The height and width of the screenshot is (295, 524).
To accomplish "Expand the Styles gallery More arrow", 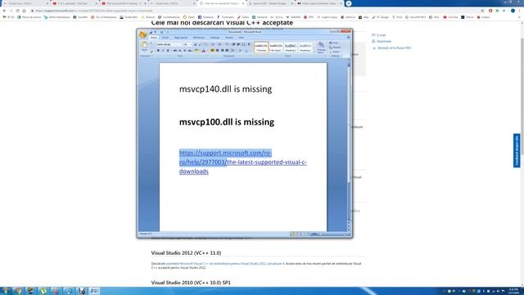I will pos(314,52).
